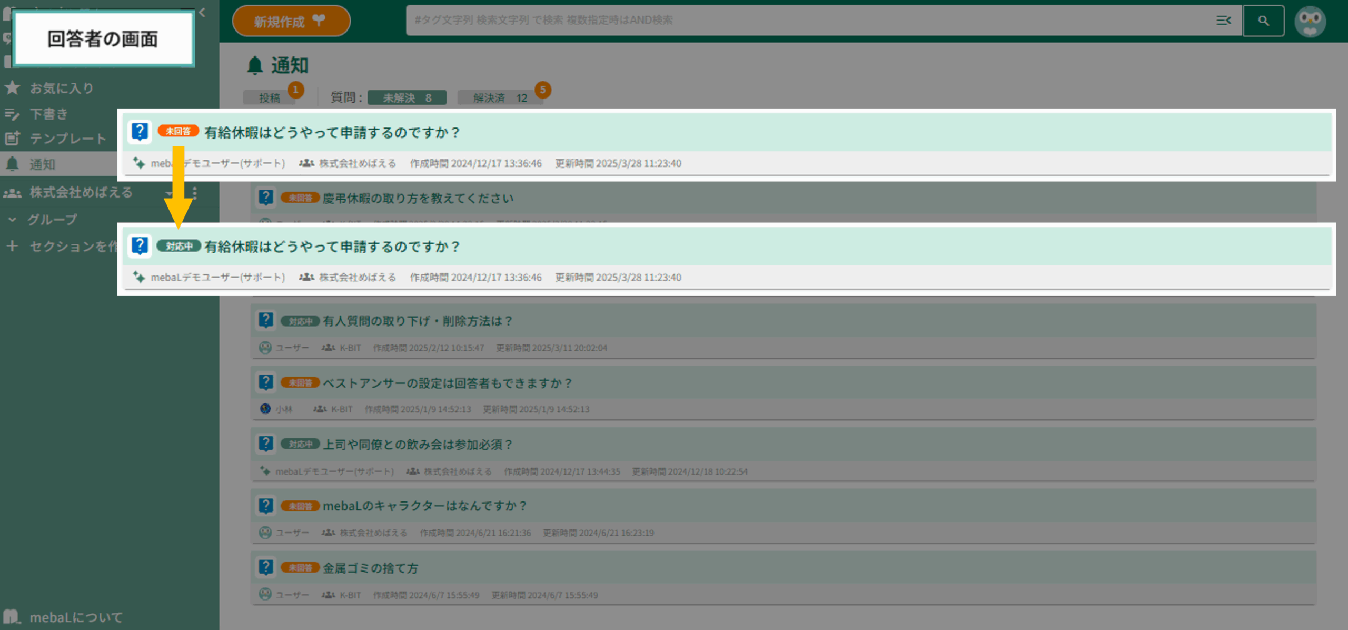This screenshot has width=1348, height=630.
Task: Collapse the sidebar with chevron arrow
Action: coord(202,12)
